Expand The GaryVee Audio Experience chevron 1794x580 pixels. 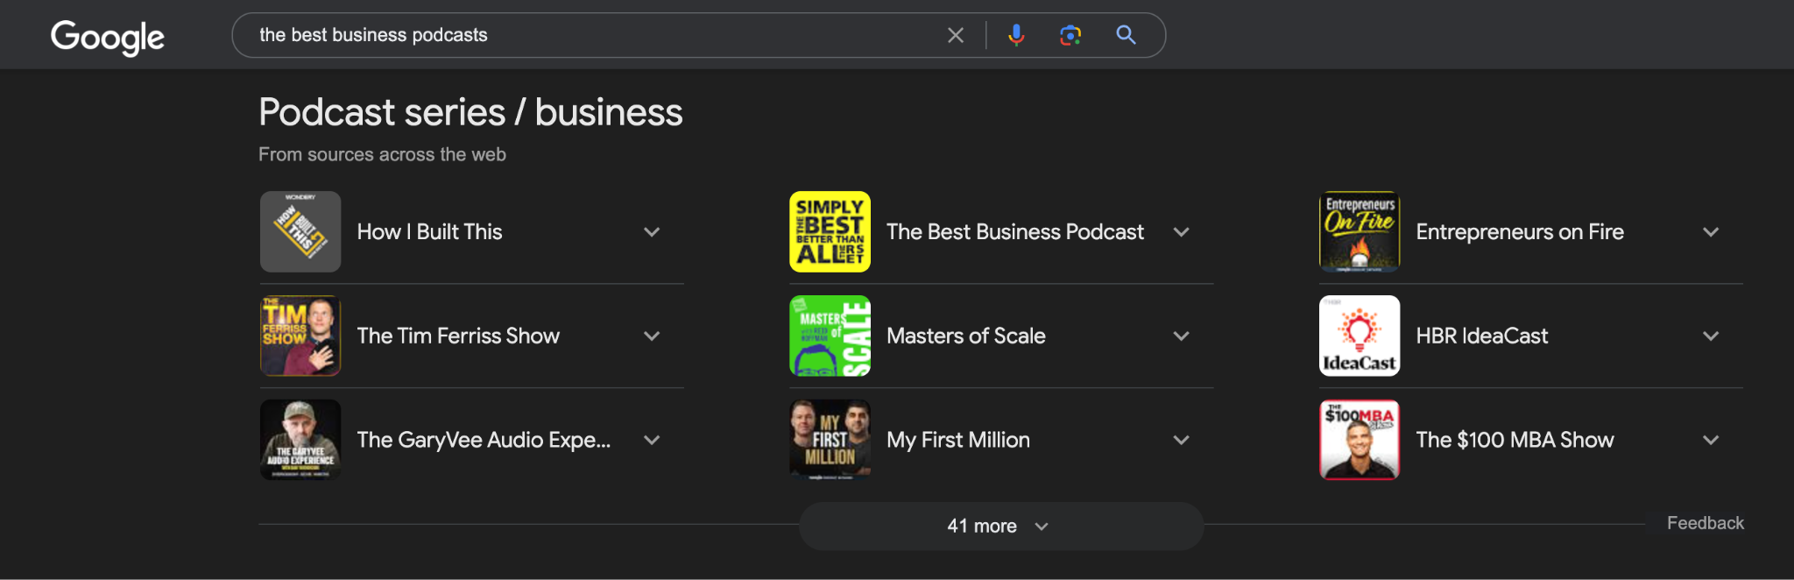click(652, 441)
